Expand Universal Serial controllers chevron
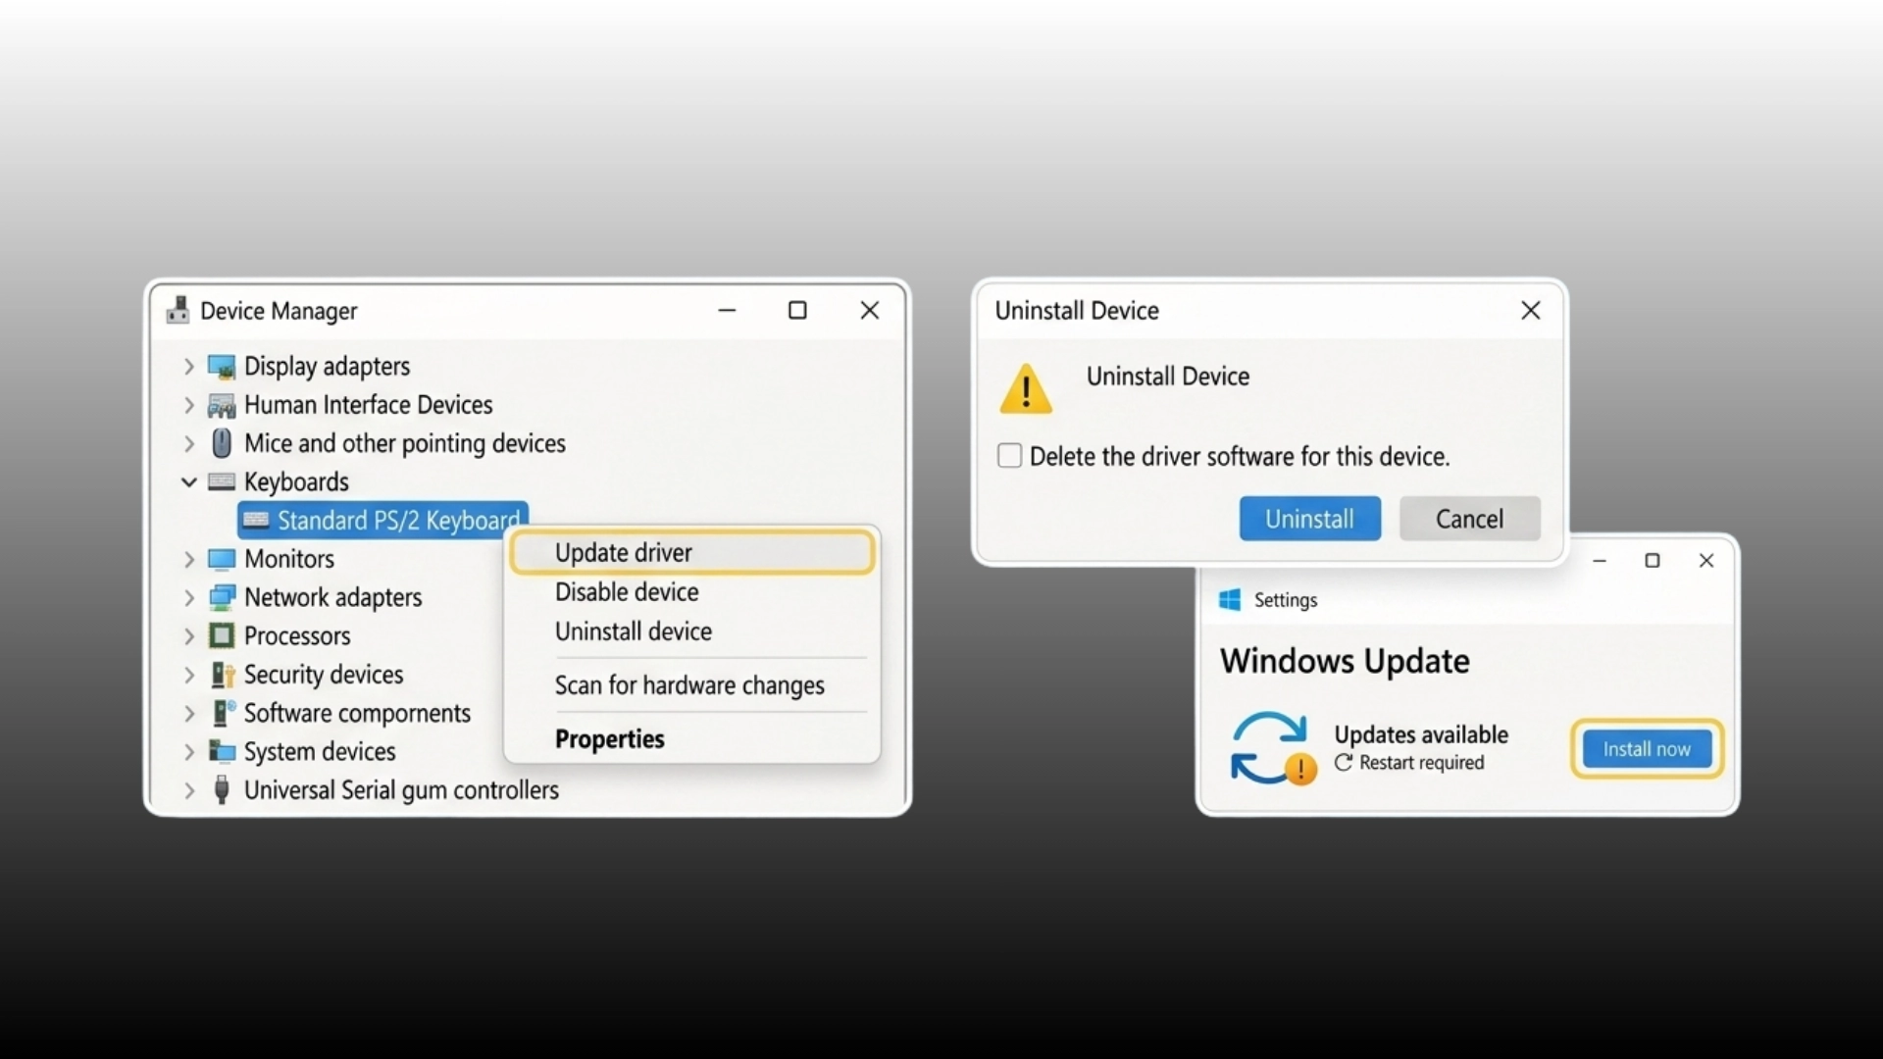The width and height of the screenshot is (1883, 1059). pos(189,790)
